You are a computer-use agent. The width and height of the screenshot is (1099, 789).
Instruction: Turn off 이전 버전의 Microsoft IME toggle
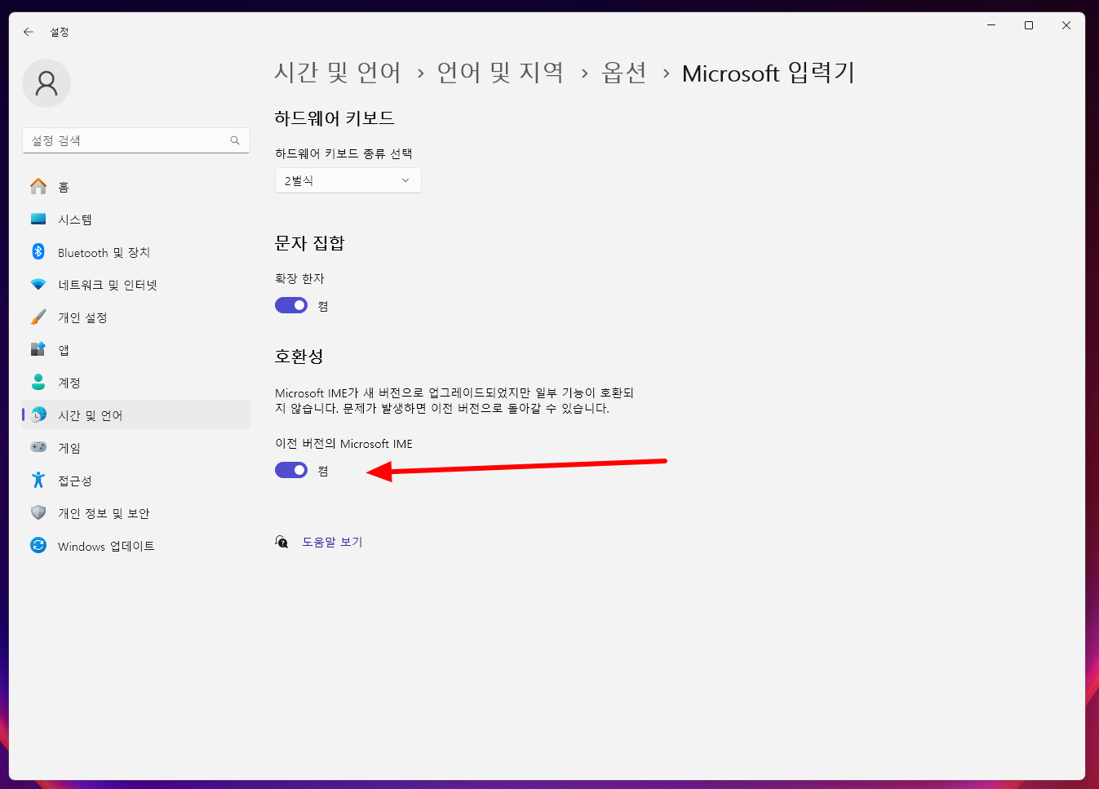pos(291,470)
